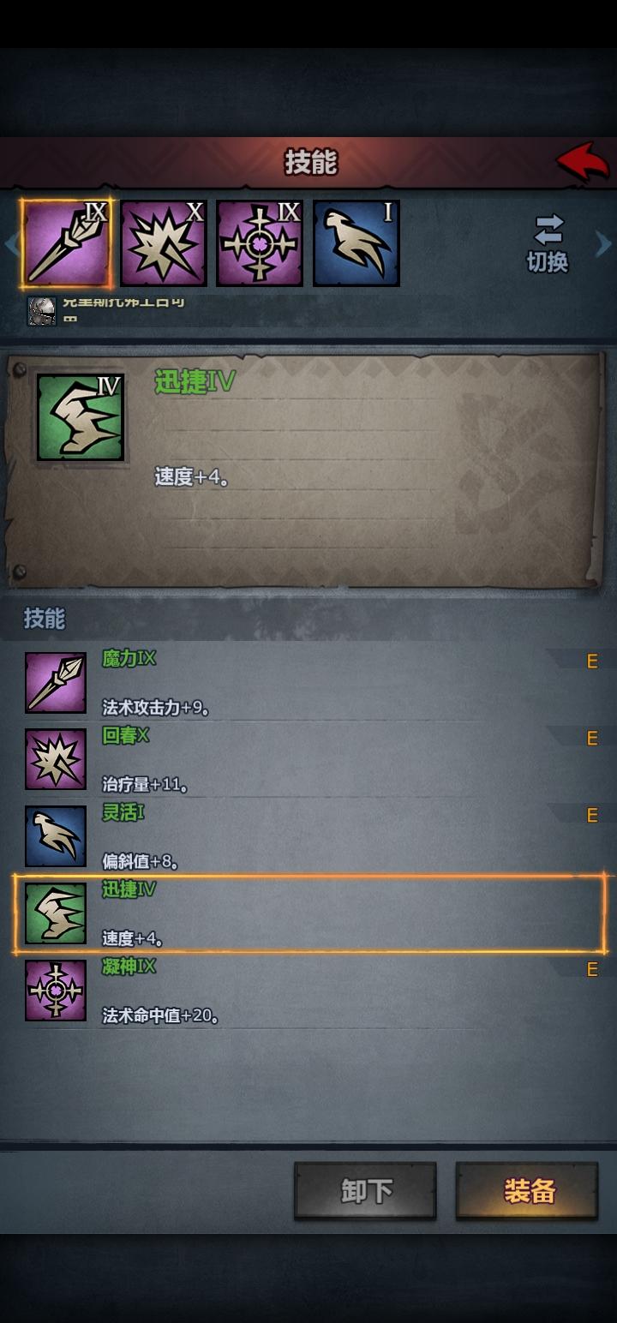
Task: Select the equipped 魔力IX staff skill slot
Action: (67, 243)
